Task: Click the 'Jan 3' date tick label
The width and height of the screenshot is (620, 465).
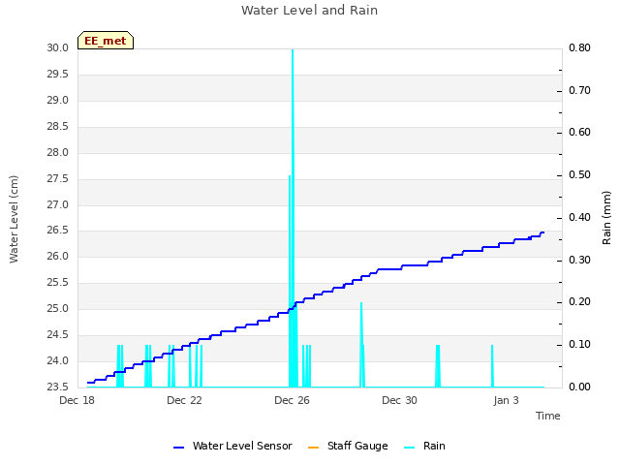Action: tap(506, 400)
